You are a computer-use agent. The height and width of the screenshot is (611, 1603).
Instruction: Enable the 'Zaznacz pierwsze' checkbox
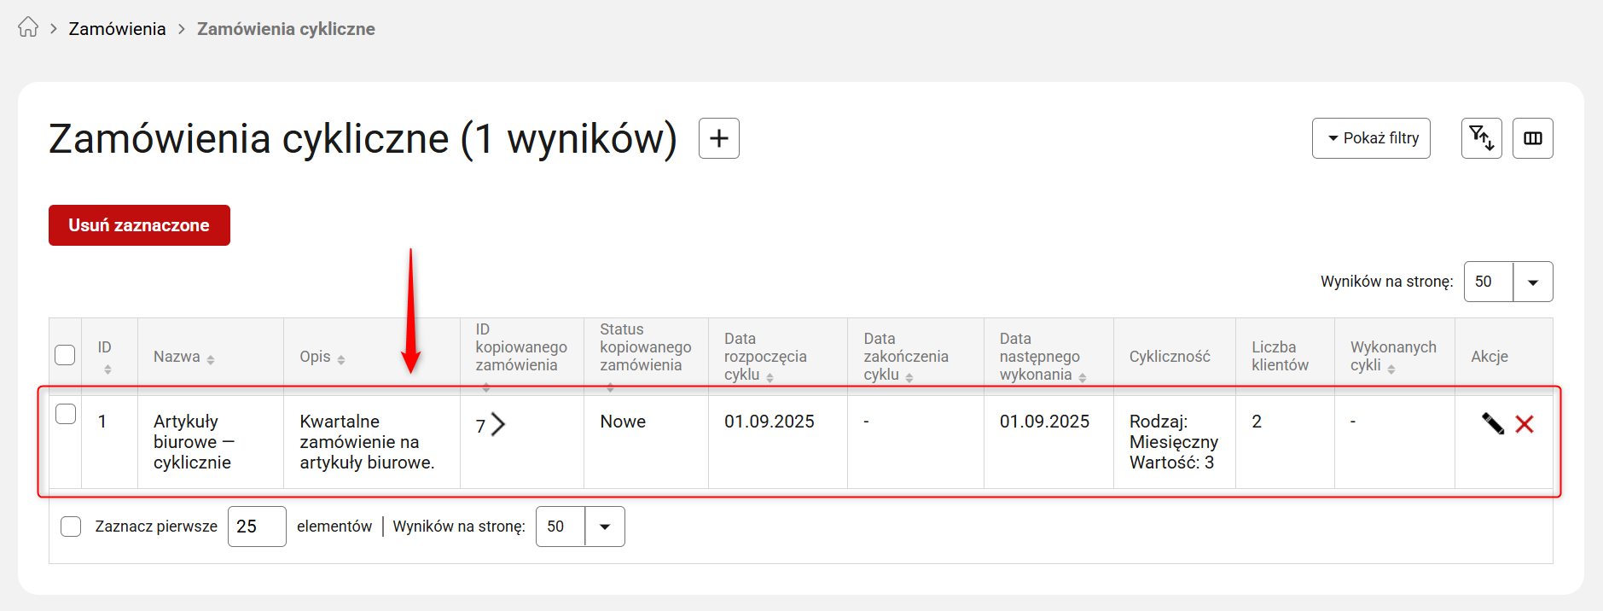71,527
